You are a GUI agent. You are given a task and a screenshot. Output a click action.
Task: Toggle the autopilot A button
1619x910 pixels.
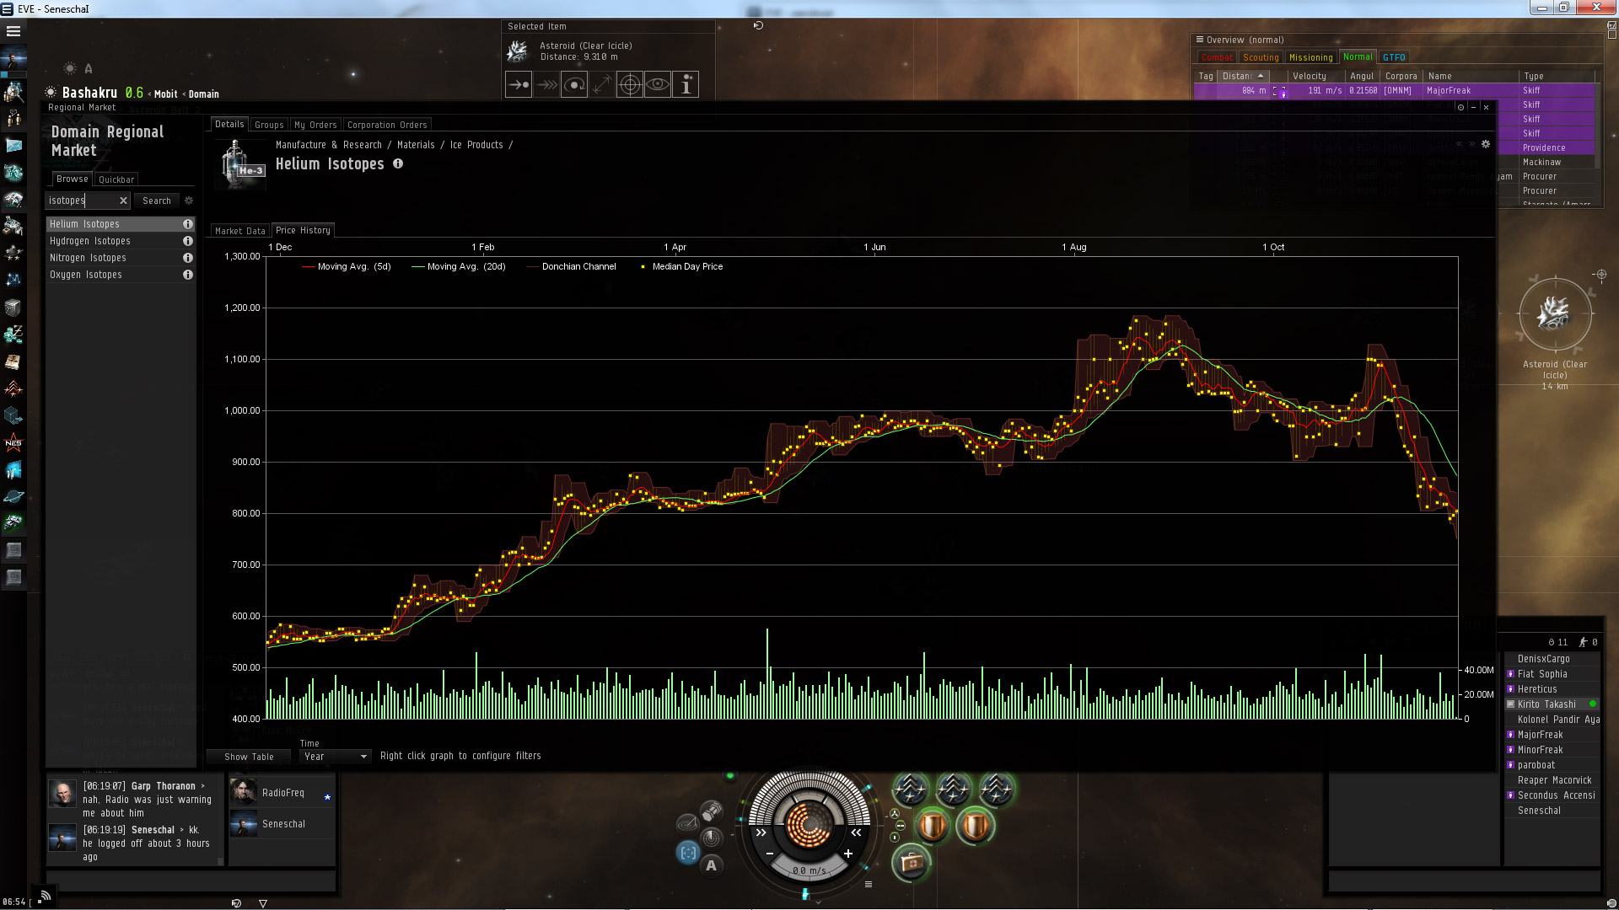(x=711, y=865)
